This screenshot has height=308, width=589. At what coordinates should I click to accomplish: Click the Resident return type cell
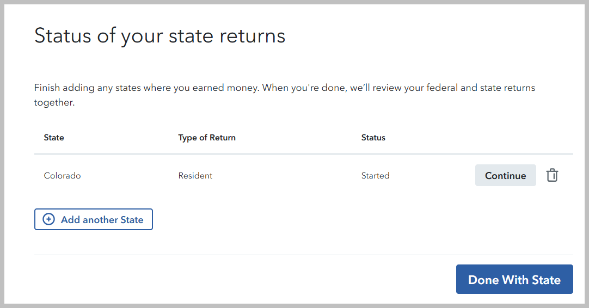[195, 176]
